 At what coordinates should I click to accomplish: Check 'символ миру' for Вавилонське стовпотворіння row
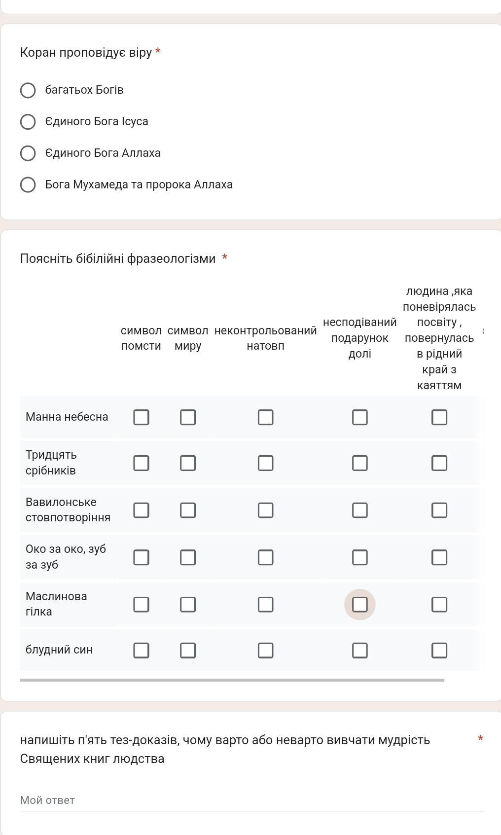(x=188, y=510)
